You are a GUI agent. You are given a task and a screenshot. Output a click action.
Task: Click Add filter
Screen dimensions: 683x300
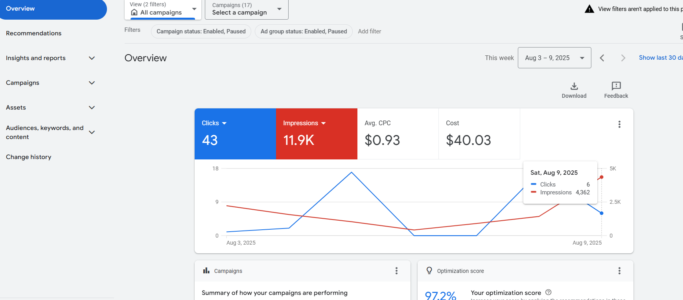[x=370, y=31]
